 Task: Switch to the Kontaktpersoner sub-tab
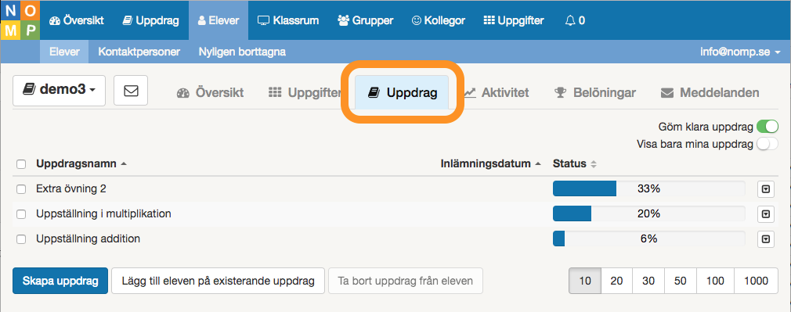pos(139,52)
